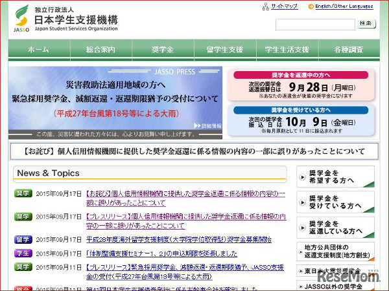The image size is (389, 291).
Task: Open 地方公共団体の返還支援制度(地方創生) button
Action: coord(335,252)
